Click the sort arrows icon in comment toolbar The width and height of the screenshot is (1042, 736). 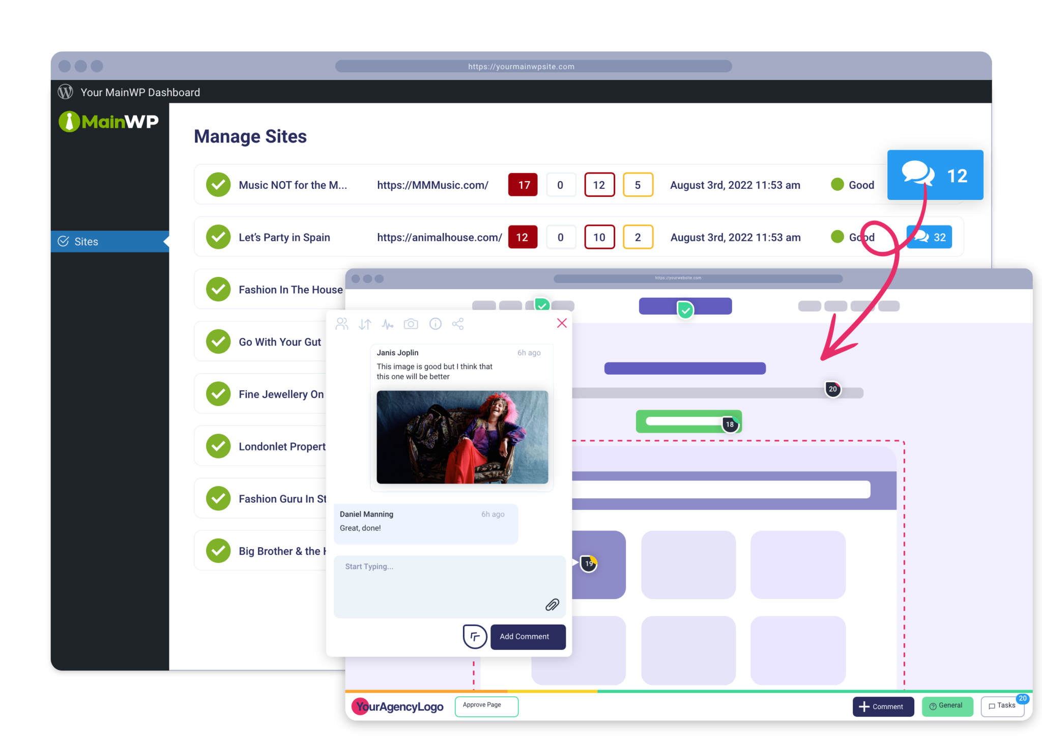coord(365,324)
